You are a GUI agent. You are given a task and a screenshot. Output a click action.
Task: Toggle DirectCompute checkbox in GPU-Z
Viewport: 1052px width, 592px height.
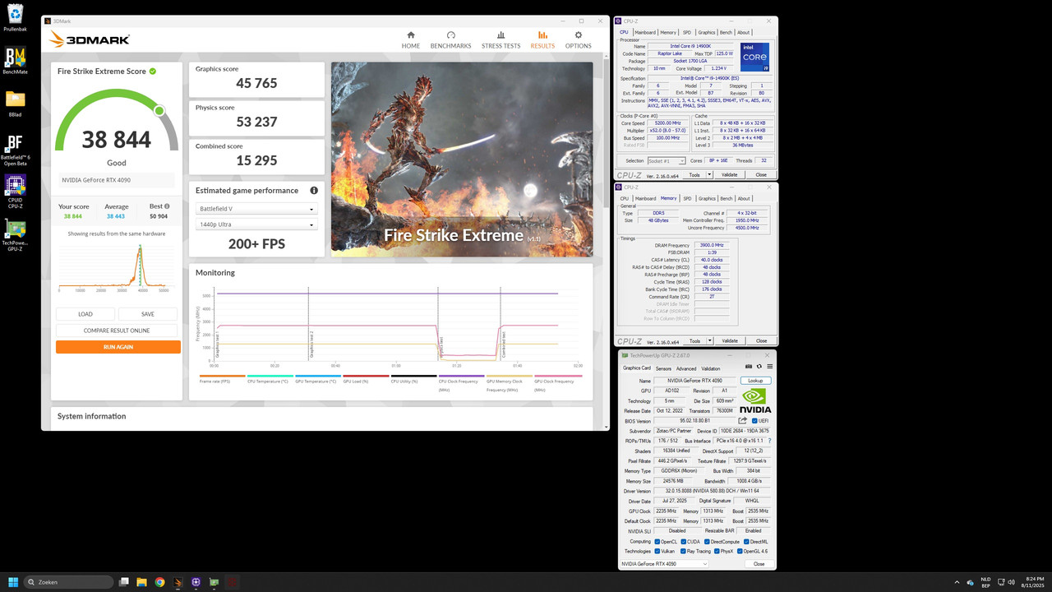[x=707, y=541]
